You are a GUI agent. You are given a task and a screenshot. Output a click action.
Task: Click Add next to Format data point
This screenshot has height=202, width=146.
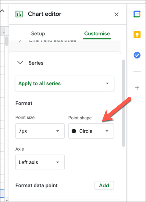(x=104, y=185)
